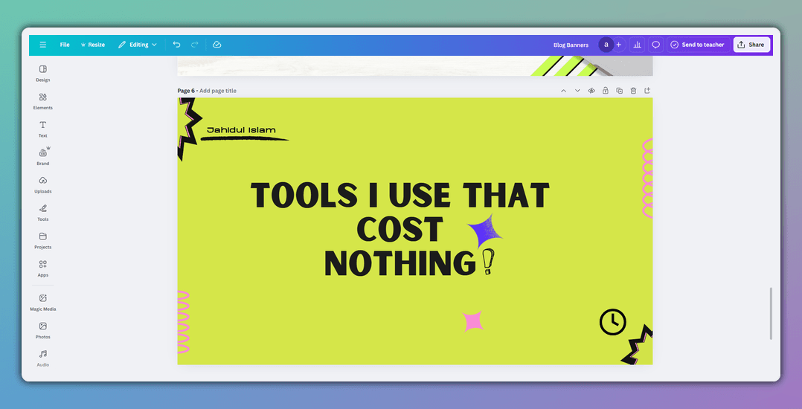
Task: Open the hamburger main menu
Action: pyautogui.click(x=43, y=45)
